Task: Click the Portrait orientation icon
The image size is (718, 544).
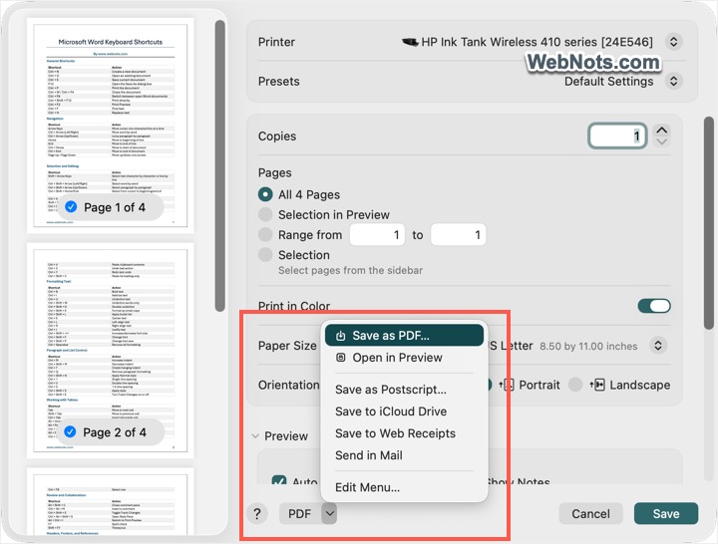Action: click(x=509, y=385)
